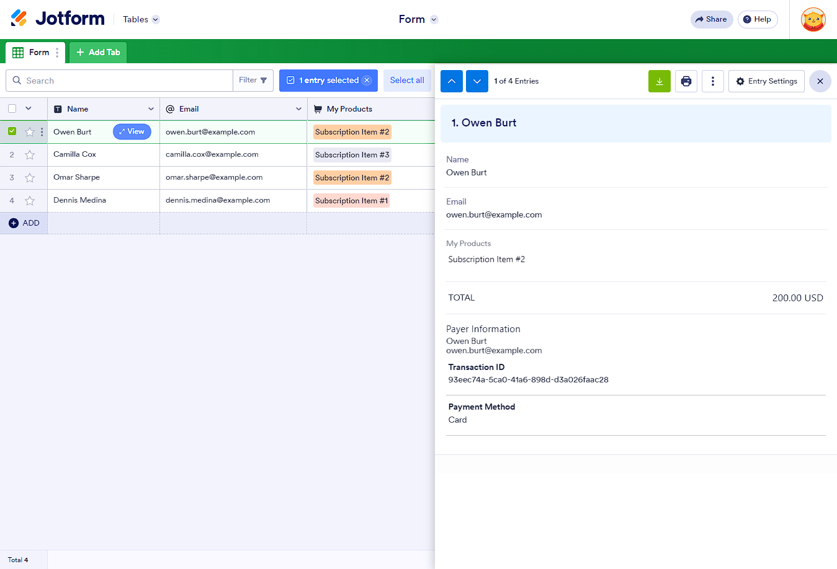Viewport: 837px width, 569px height.
Task: Click the orange 'Subscription Item #2' tag in the Owen Burt row
Action: 352,132
